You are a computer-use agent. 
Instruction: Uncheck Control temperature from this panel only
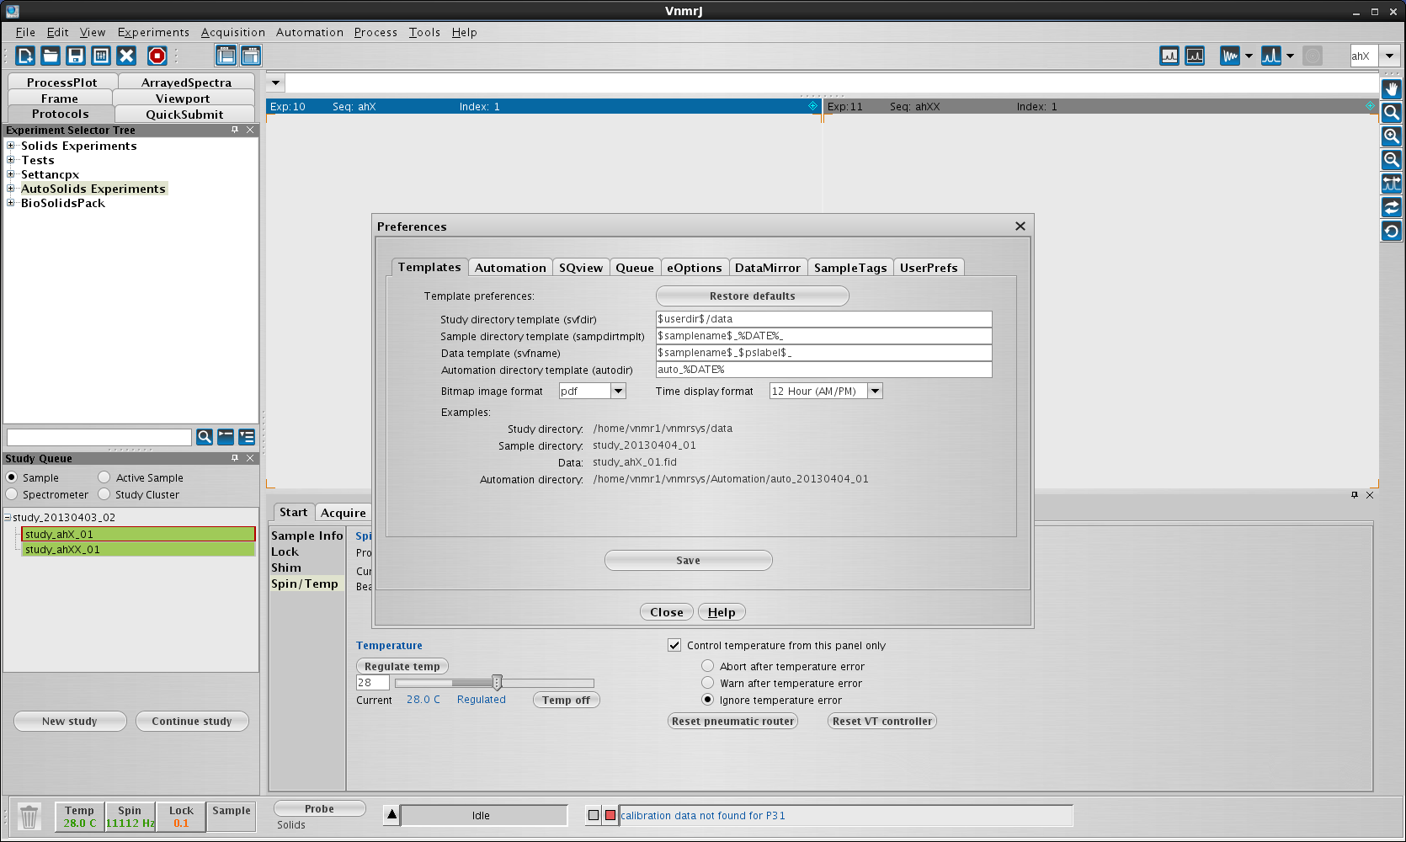pyautogui.click(x=674, y=645)
